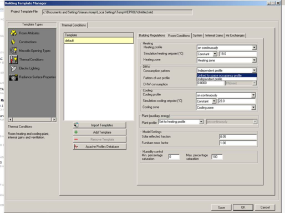Choose Linked to space occupancy profile option

click(227, 75)
